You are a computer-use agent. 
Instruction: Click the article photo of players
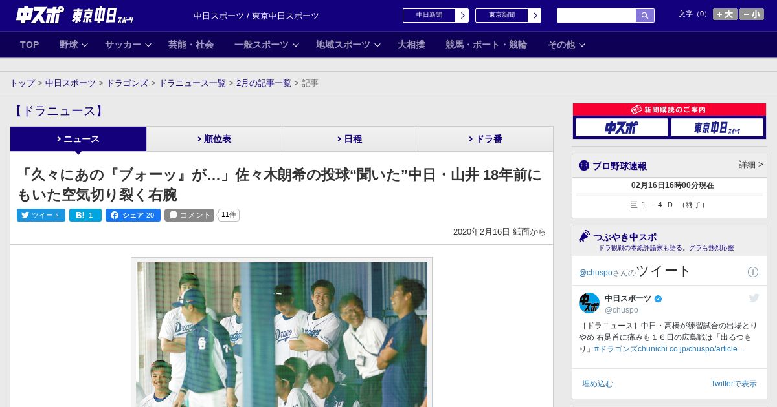282,334
